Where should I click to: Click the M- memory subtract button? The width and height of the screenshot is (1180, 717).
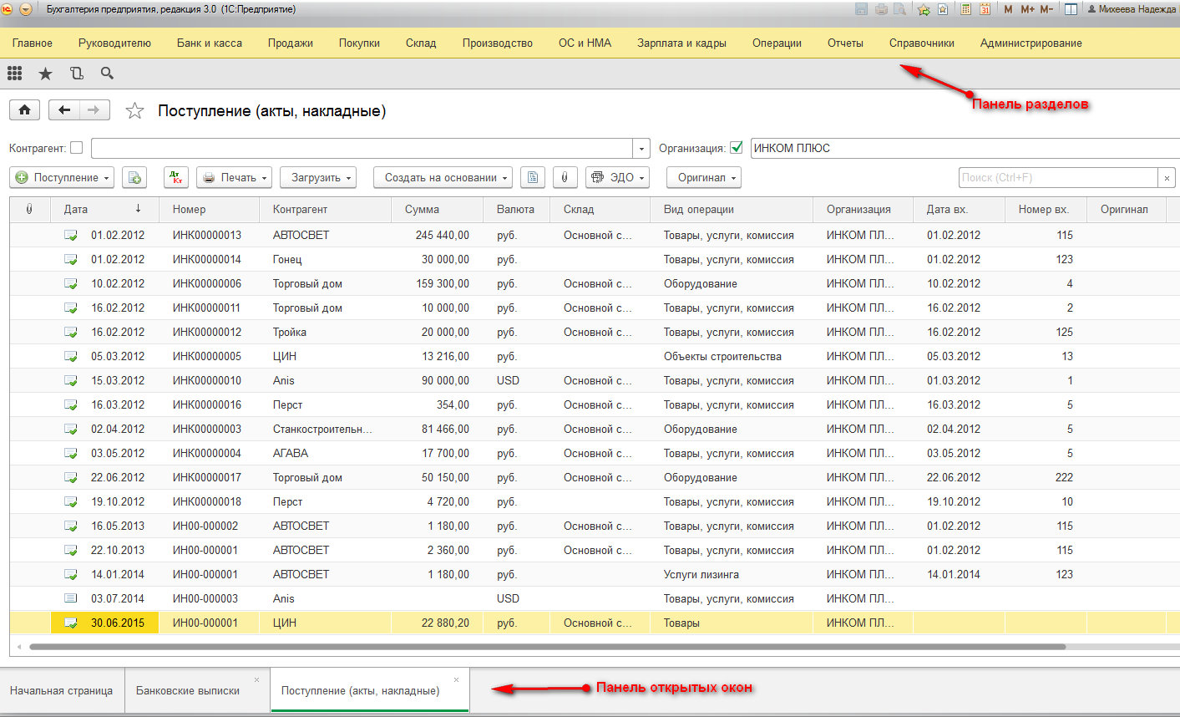(1046, 9)
